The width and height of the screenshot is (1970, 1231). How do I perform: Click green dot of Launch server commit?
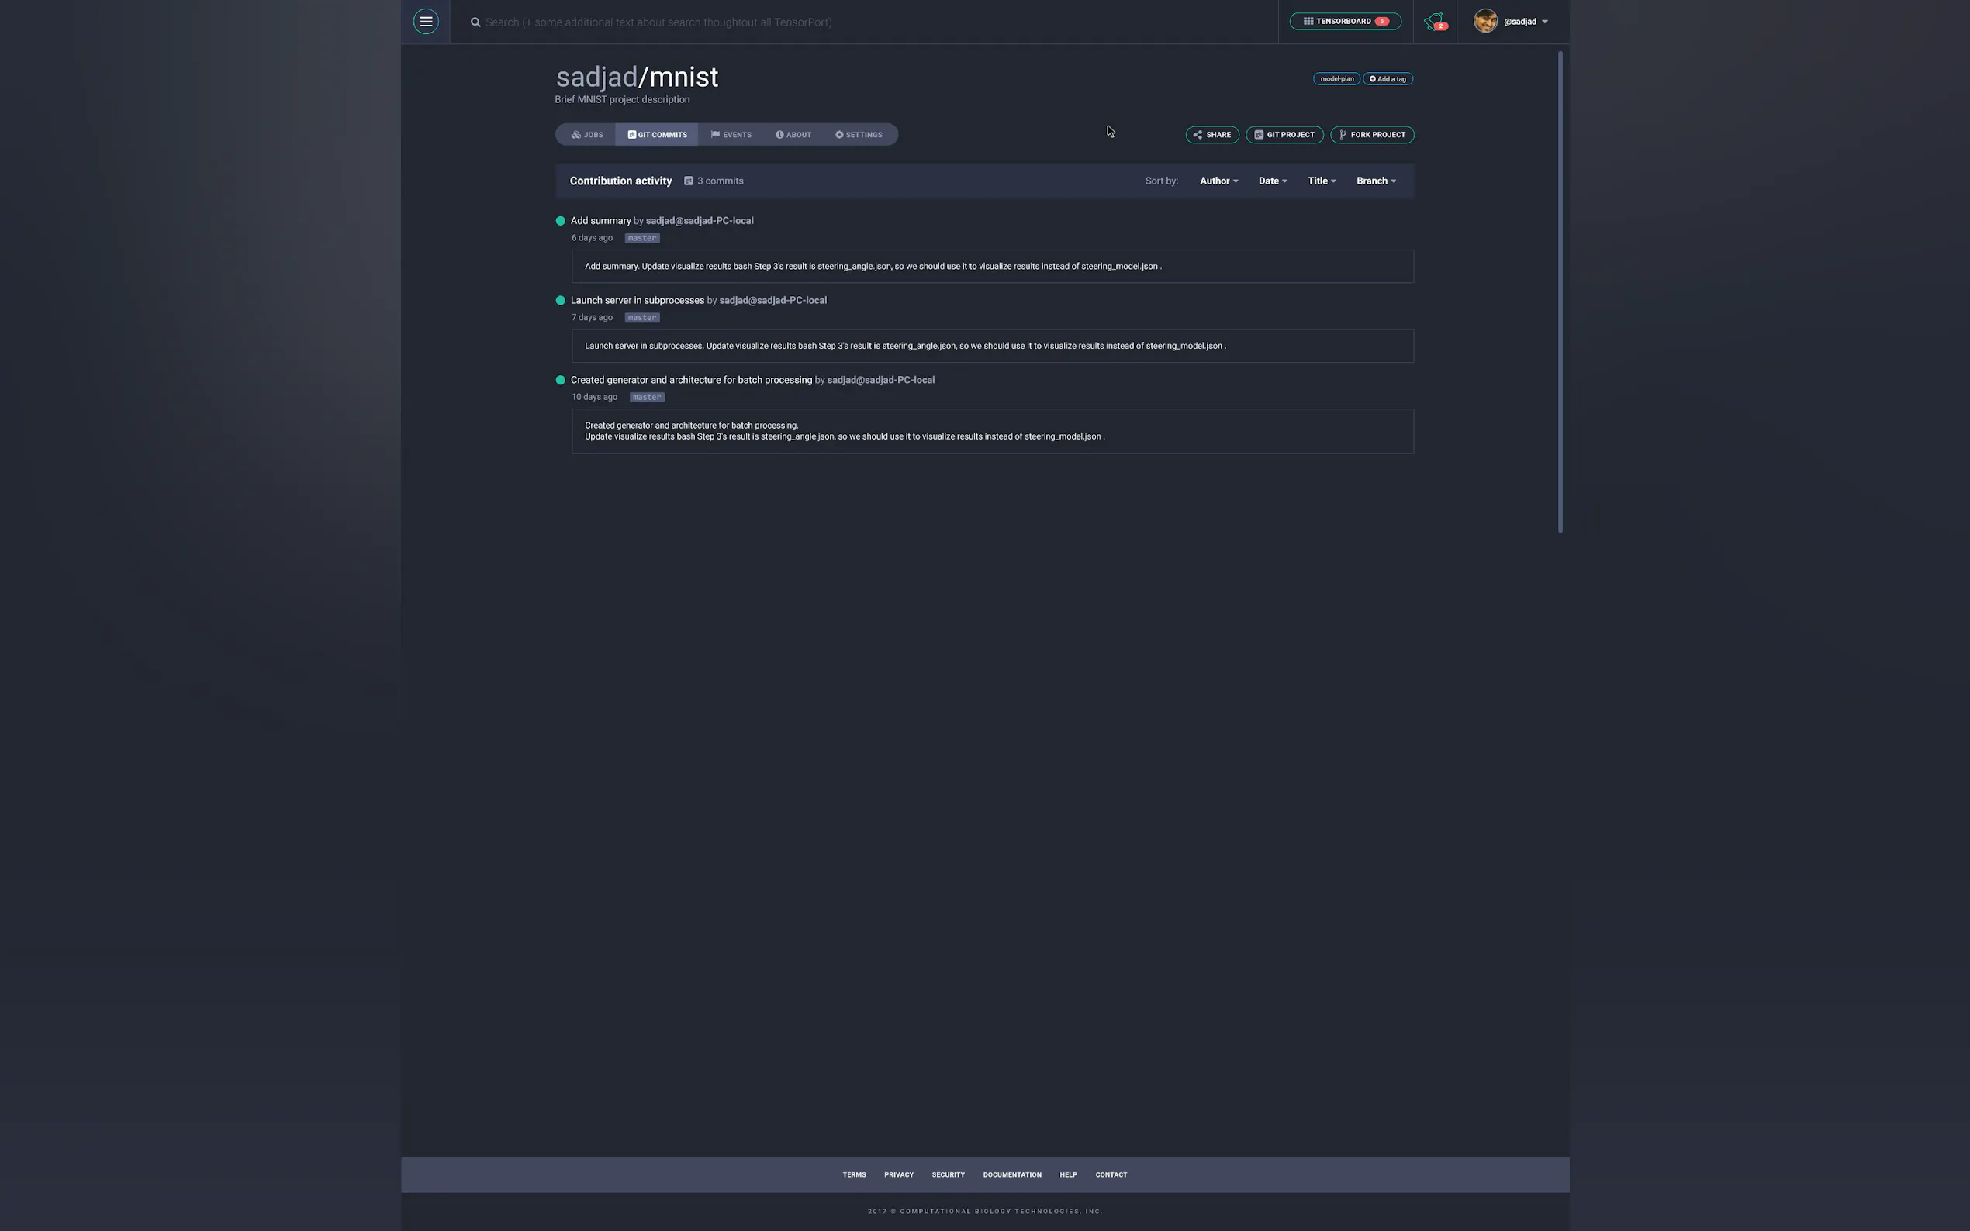[x=560, y=301]
